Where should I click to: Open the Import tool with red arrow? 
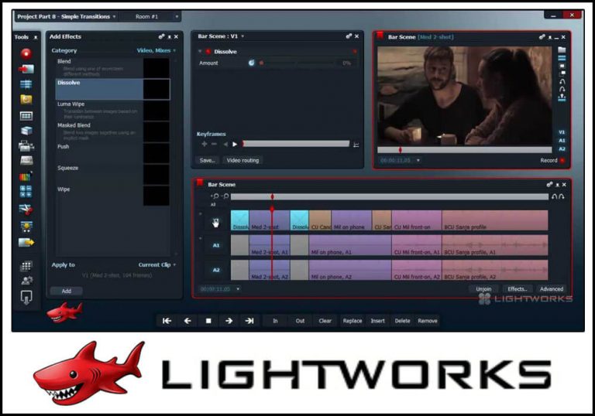tap(26, 69)
